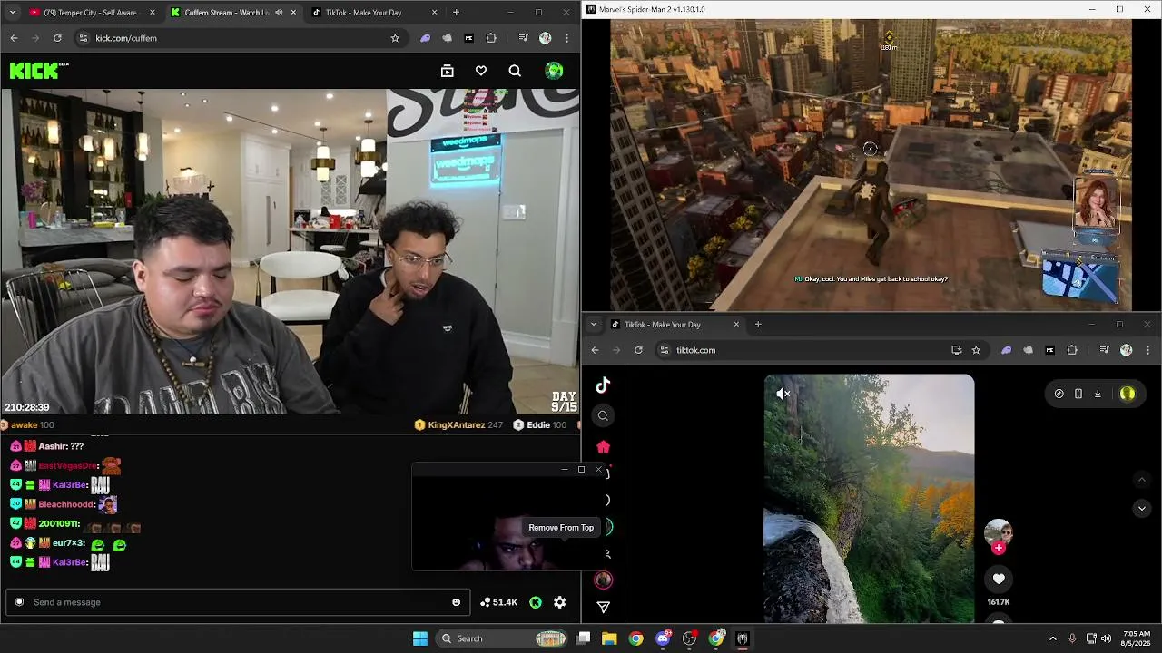This screenshot has height=653, width=1162.
Task: Open profile avatar in Kick browser toolbar
Action: pos(545,38)
